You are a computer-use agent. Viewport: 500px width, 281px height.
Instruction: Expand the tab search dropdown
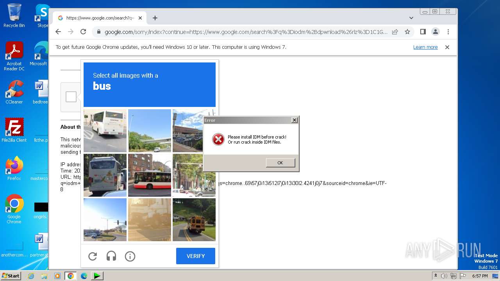click(x=411, y=18)
